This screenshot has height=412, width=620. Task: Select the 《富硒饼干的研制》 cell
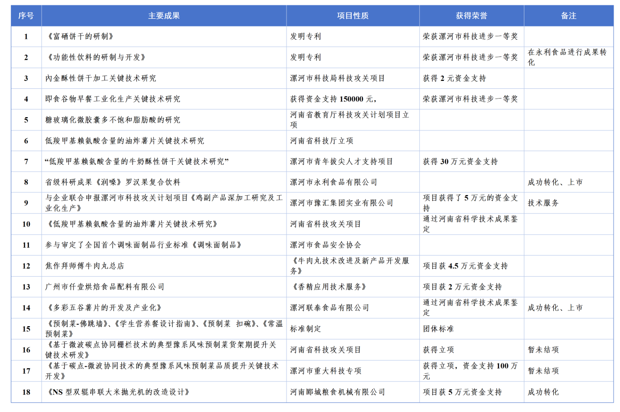point(81,37)
